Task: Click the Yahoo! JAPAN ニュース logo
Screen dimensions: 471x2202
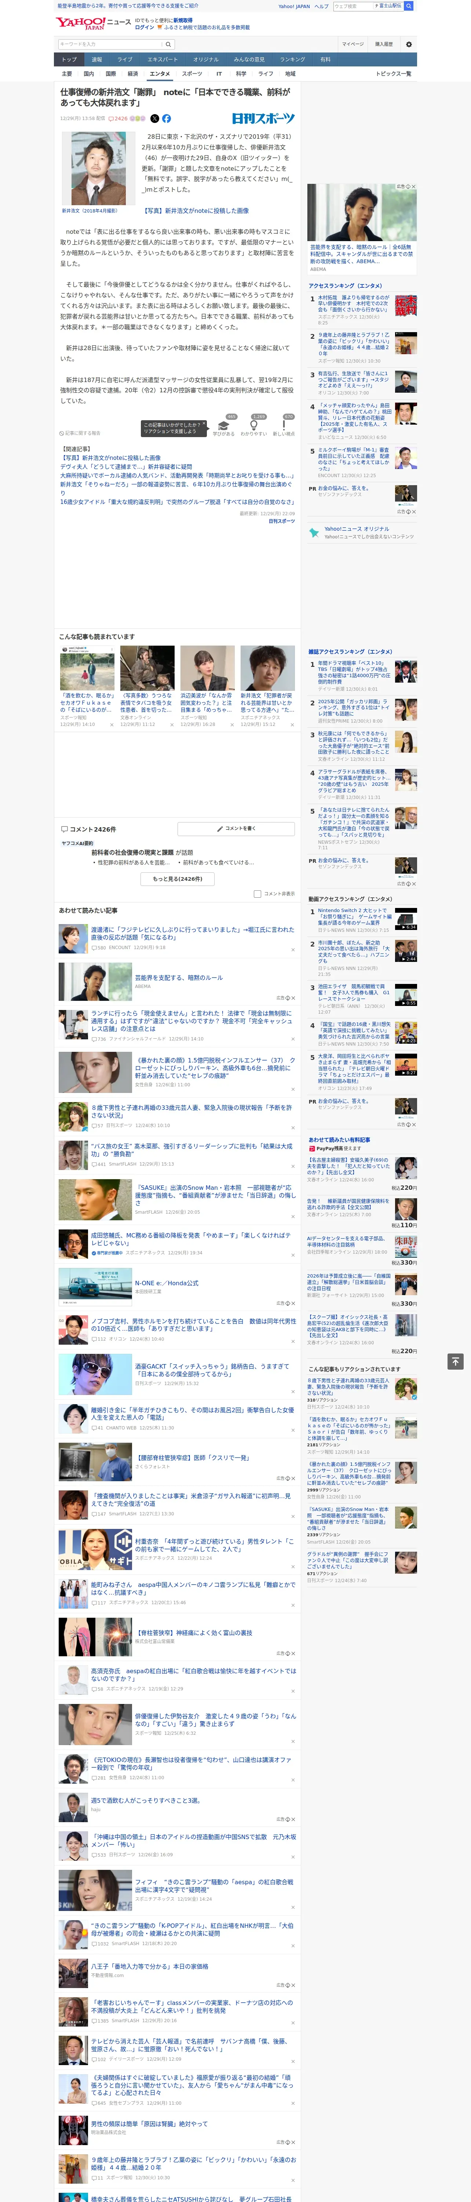Action: pyautogui.click(x=93, y=23)
